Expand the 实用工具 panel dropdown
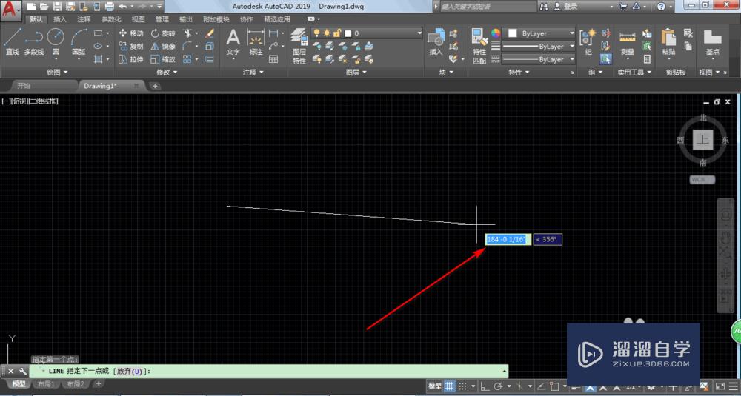Viewport: 741px width, 396px height. pos(634,73)
